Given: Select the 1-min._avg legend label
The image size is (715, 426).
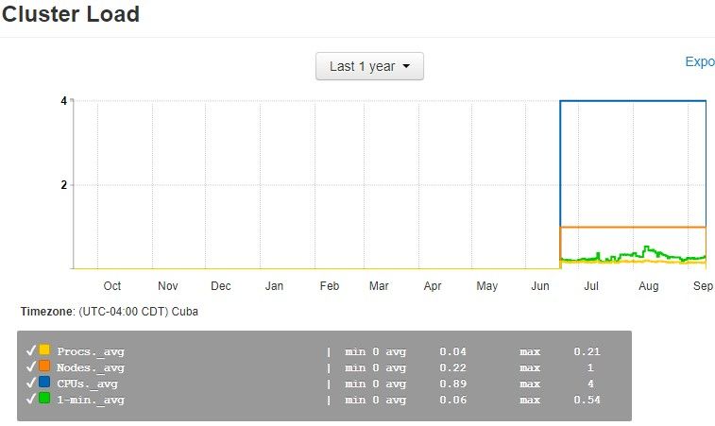Looking at the screenshot, I should [x=91, y=400].
